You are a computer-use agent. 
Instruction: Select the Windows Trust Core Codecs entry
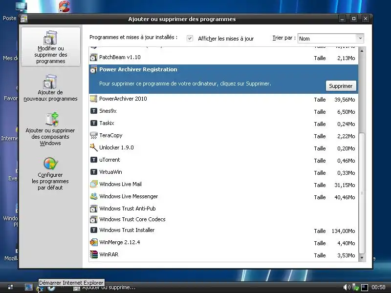click(223, 219)
